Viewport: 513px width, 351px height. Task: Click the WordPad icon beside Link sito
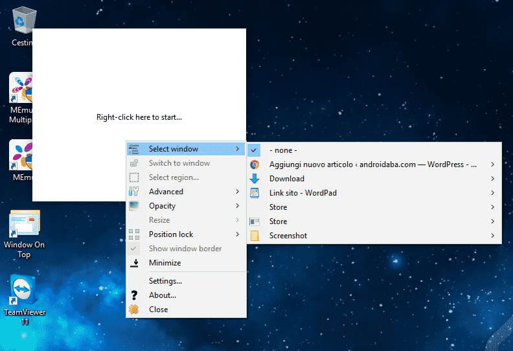255,193
